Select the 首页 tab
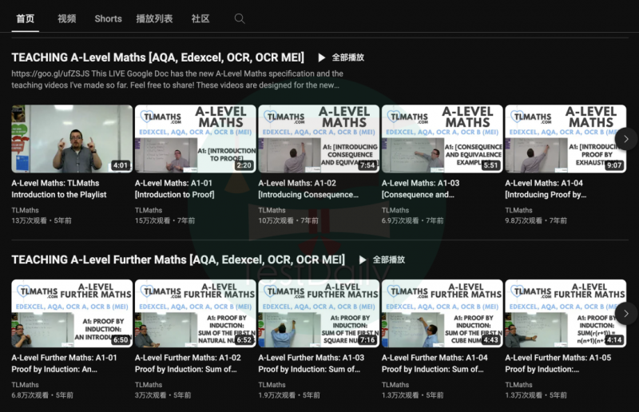639x412 pixels. (26, 18)
